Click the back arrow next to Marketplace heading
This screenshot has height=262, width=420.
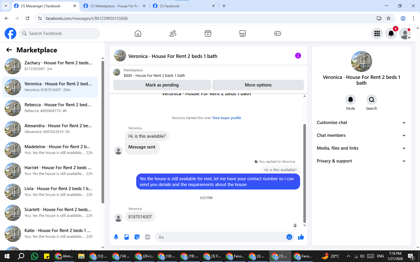(x=9, y=50)
